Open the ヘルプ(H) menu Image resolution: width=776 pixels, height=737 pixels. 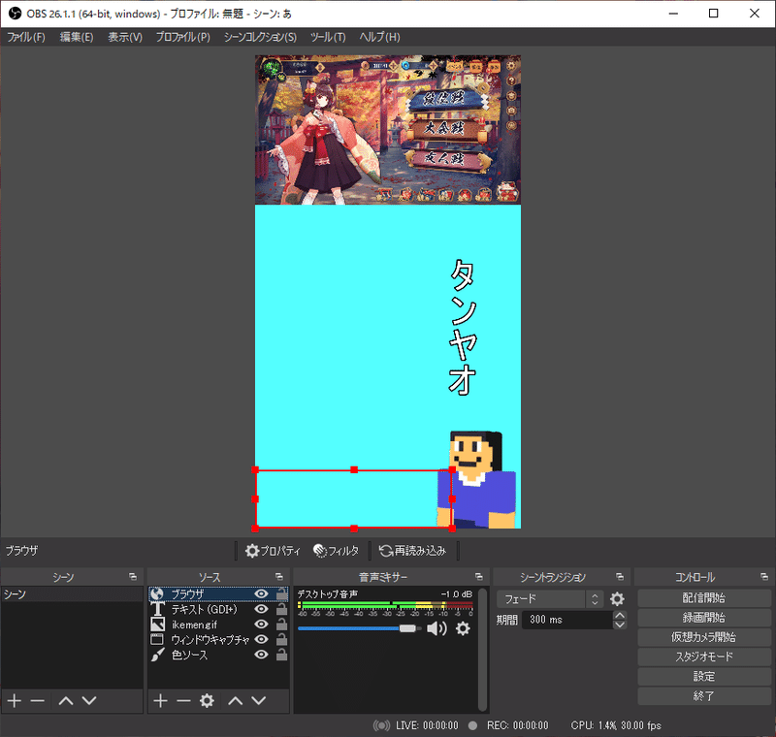click(379, 37)
